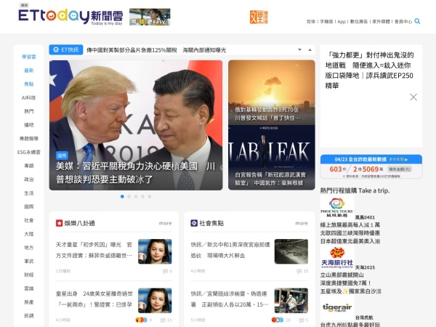Open thumbnail of 新北中和 bloodstain article
The image size is (436, 327).
pos(291,251)
